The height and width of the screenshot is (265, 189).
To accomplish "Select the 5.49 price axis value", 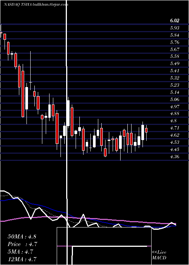I will (x=175, y=64).
